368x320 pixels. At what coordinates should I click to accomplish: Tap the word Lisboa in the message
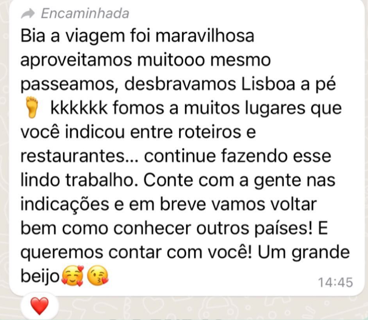[268, 84]
